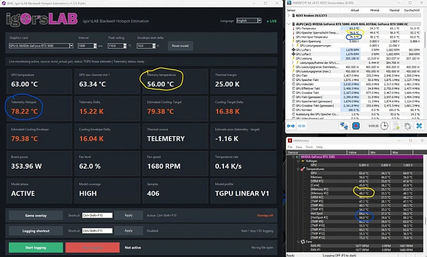Click the Interval value field
Image resolution: width=427 pixels, height=257 pixels.
[87, 46]
